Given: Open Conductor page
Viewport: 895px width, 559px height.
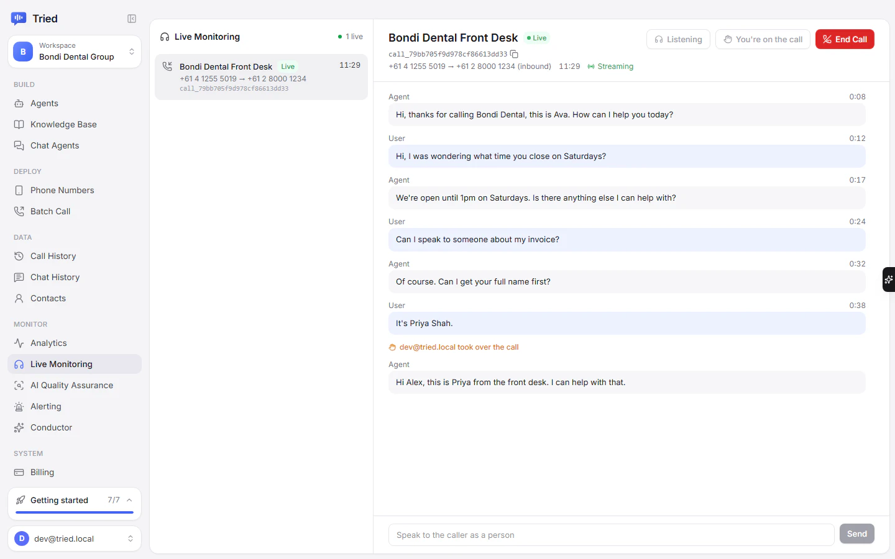Looking at the screenshot, I should (75, 427).
